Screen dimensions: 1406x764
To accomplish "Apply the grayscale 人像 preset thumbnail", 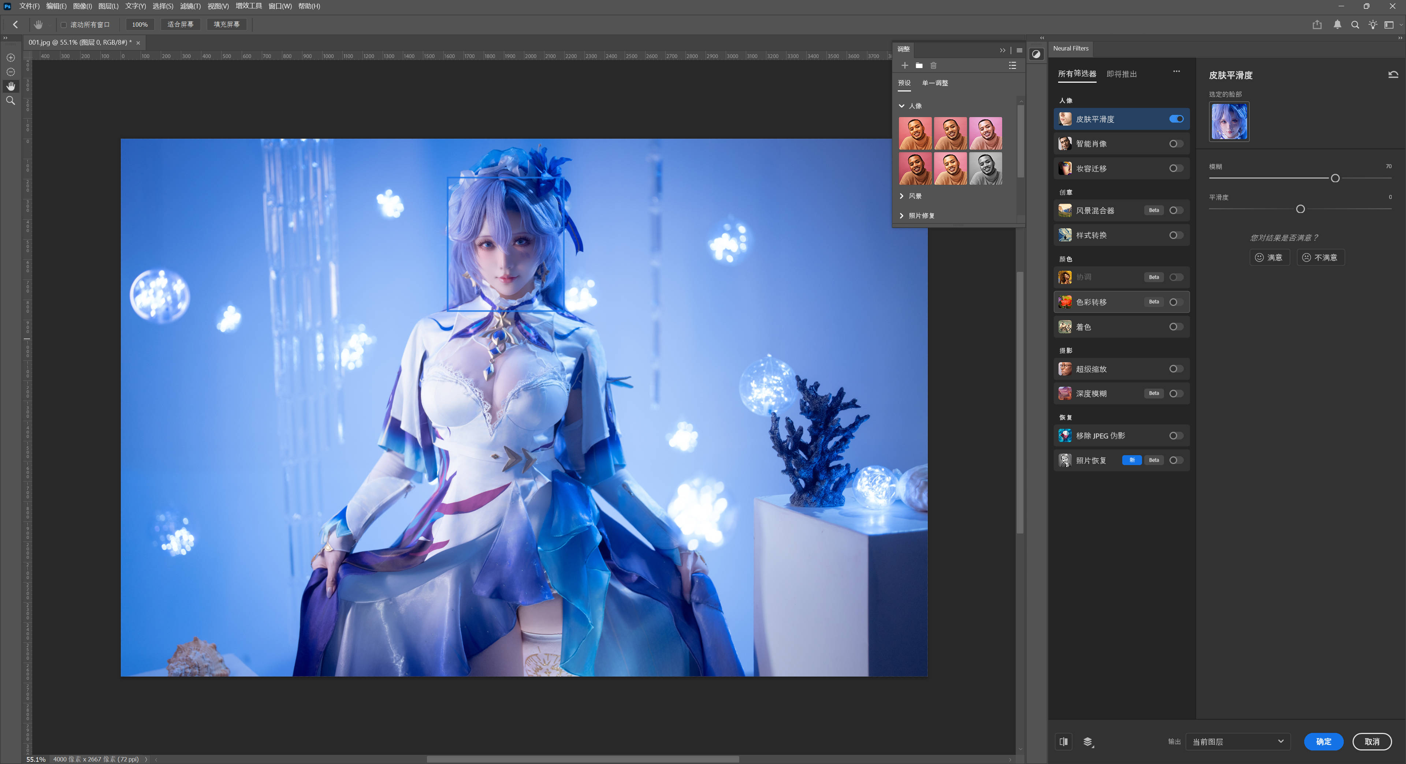I will tap(985, 169).
